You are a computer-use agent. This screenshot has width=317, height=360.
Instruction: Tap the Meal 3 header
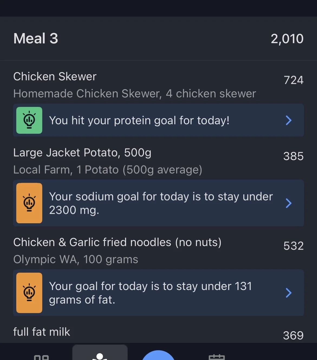(x=36, y=38)
